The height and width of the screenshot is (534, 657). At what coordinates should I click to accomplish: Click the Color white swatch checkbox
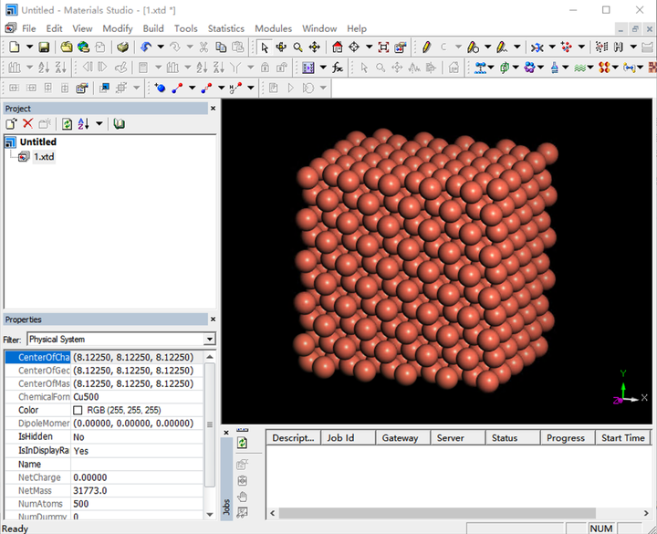click(78, 411)
